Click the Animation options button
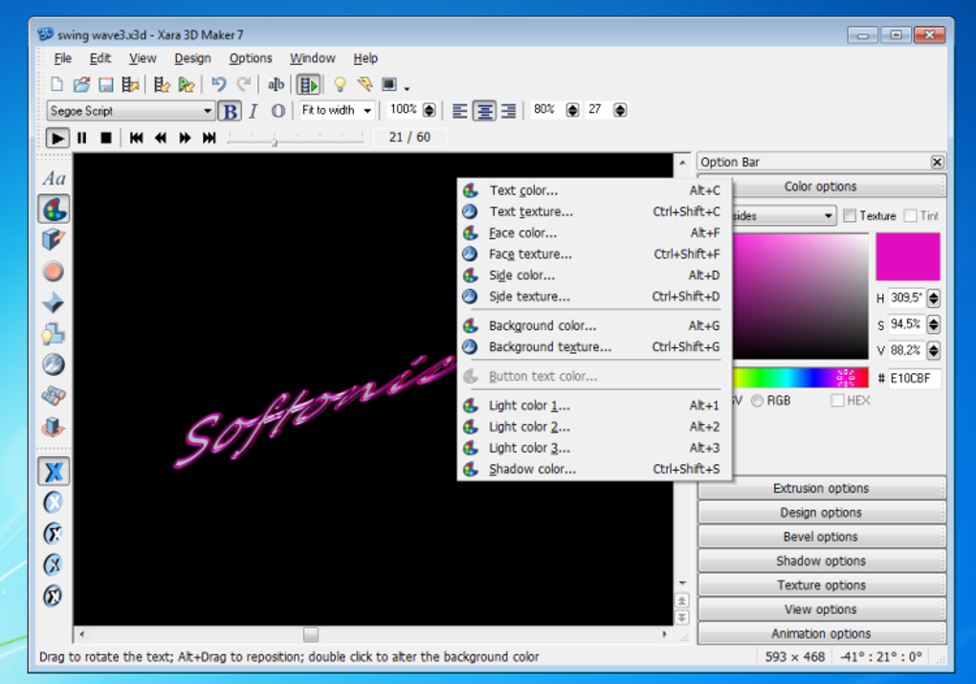 (x=820, y=634)
